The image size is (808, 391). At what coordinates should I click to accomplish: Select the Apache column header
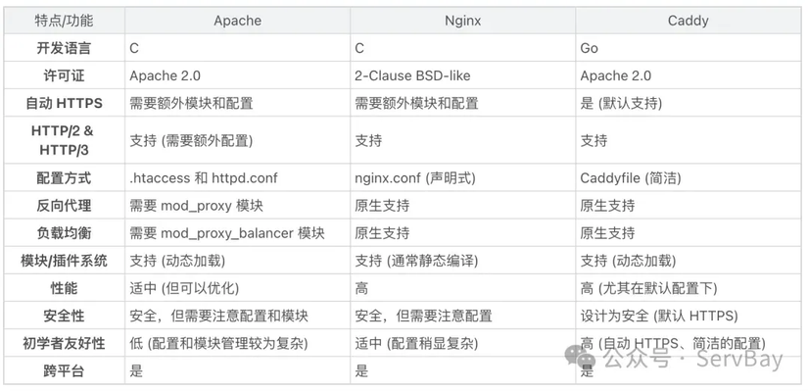(x=238, y=21)
